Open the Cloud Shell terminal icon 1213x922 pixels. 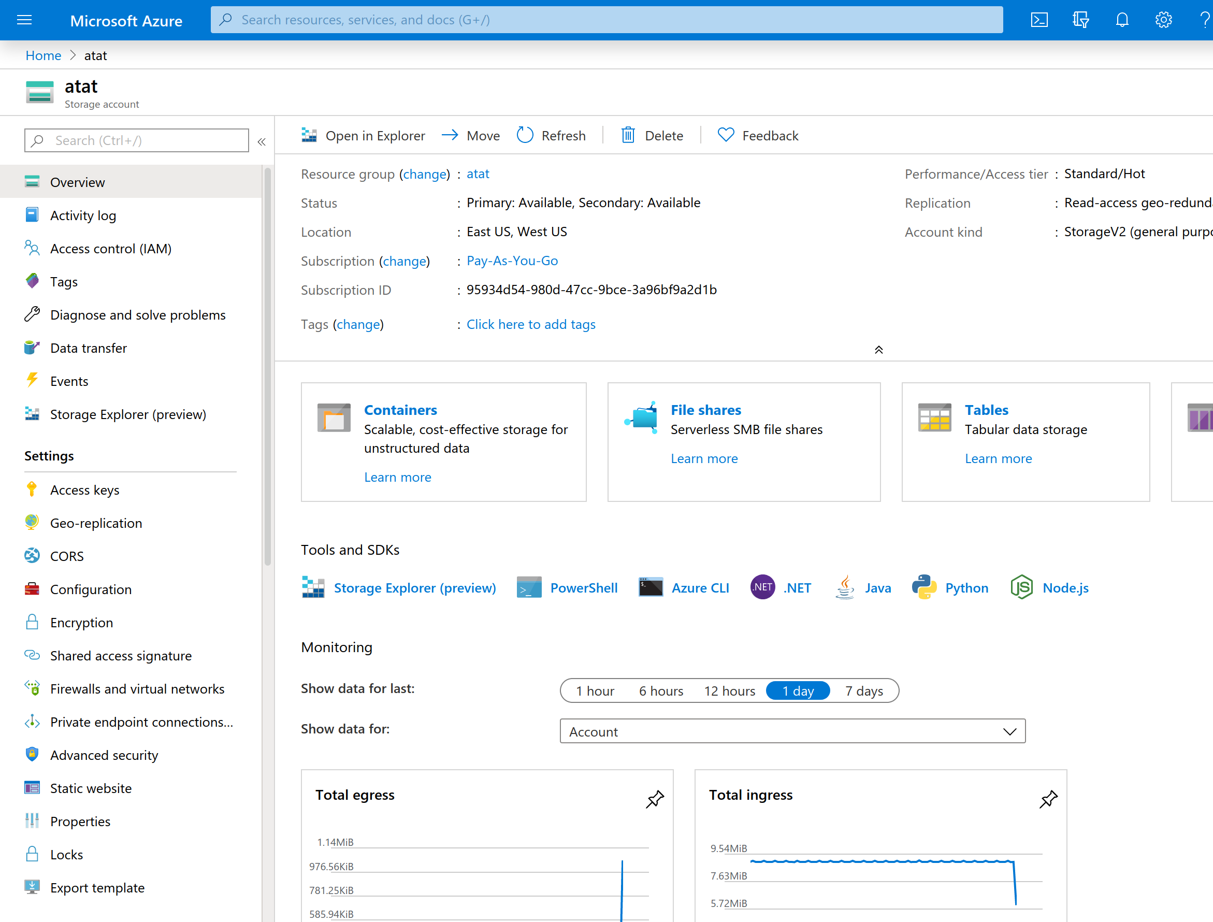coord(1039,20)
